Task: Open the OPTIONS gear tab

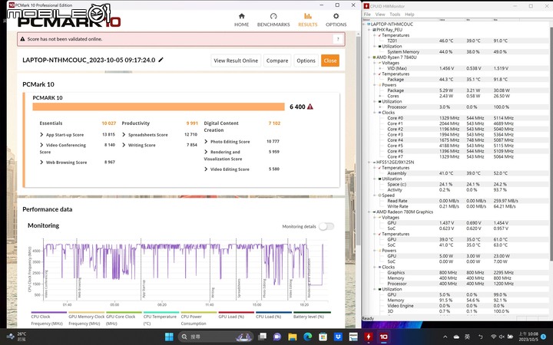Action: tap(336, 20)
